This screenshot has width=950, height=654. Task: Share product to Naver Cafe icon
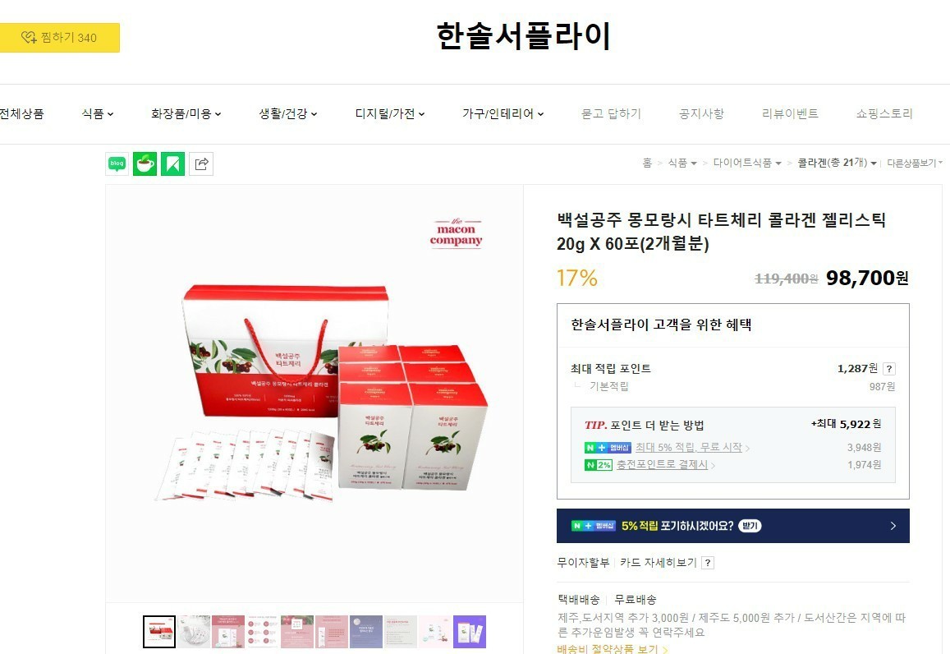pos(145,163)
